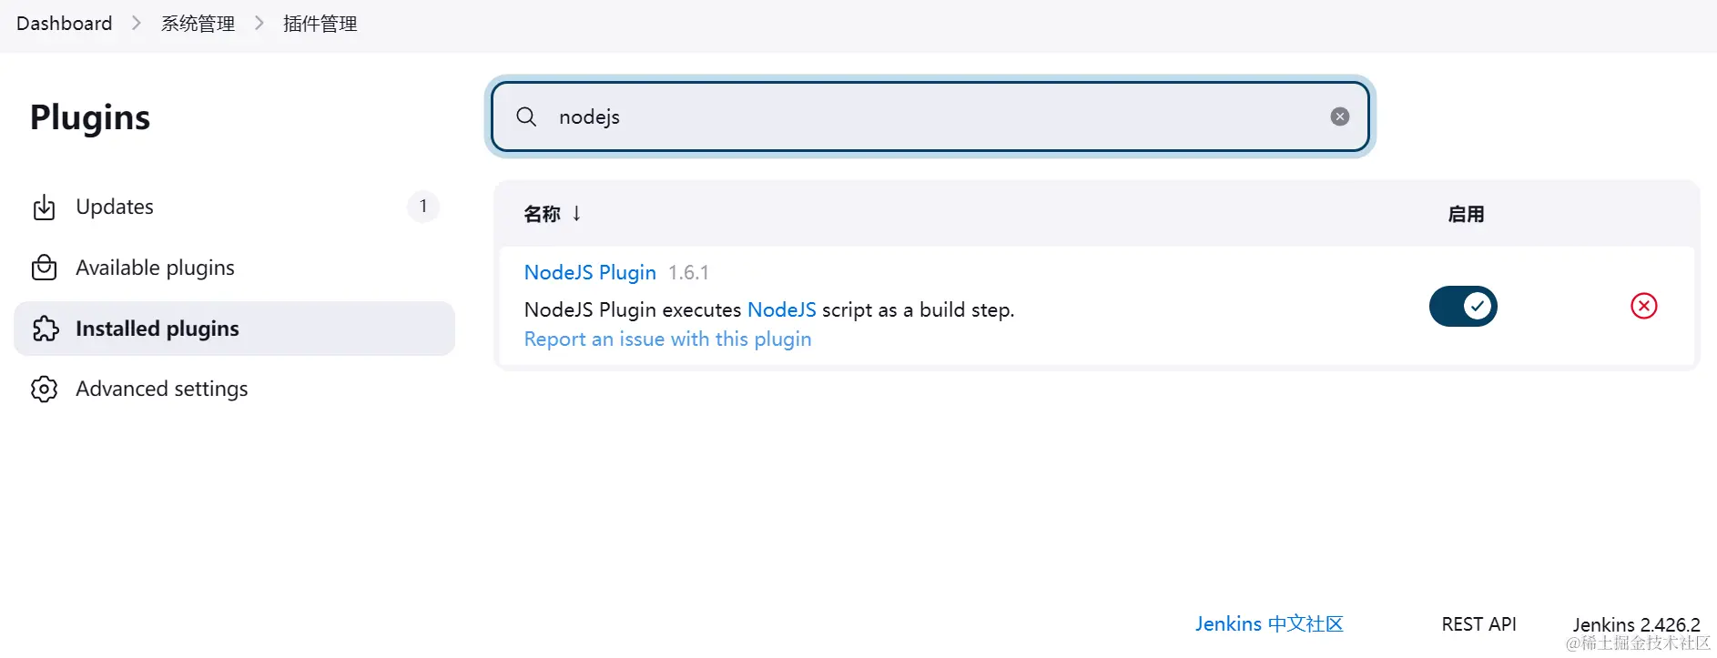The height and width of the screenshot is (658, 1717).
Task: Click the Dashboard breadcrumb
Action: coord(63,23)
